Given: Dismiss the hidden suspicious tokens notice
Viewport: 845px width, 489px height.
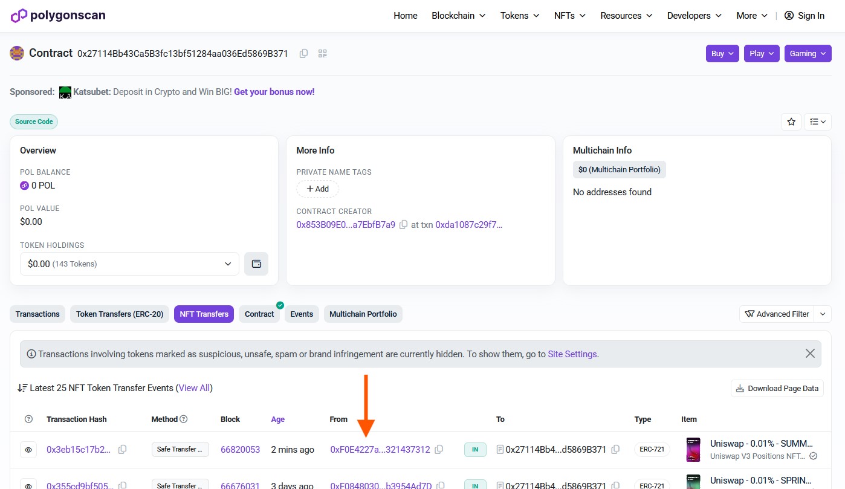Looking at the screenshot, I should (810, 354).
